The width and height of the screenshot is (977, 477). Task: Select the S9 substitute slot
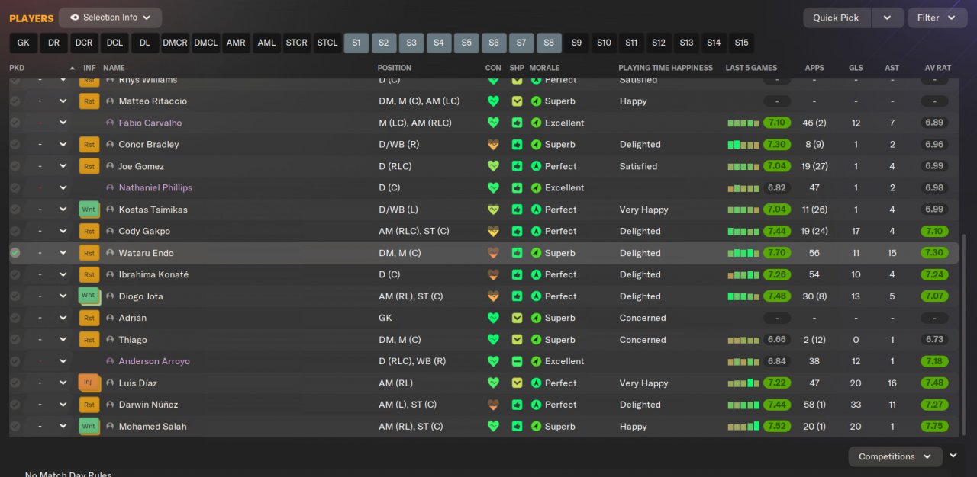pyautogui.click(x=576, y=43)
